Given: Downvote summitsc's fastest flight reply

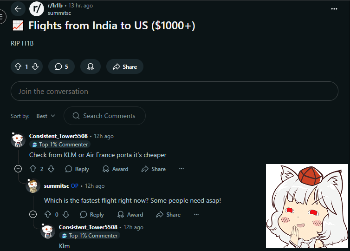Looking at the screenshot, I should pyautogui.click(x=66, y=215).
